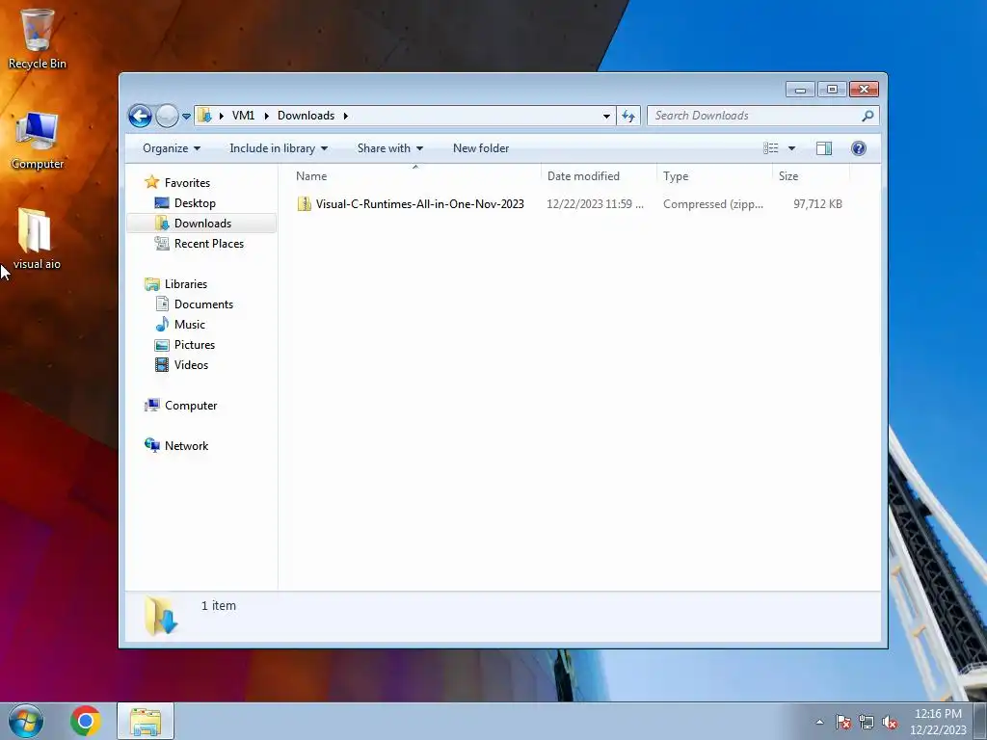The image size is (987, 740).
Task: Toggle the preview pane
Action: (x=823, y=148)
